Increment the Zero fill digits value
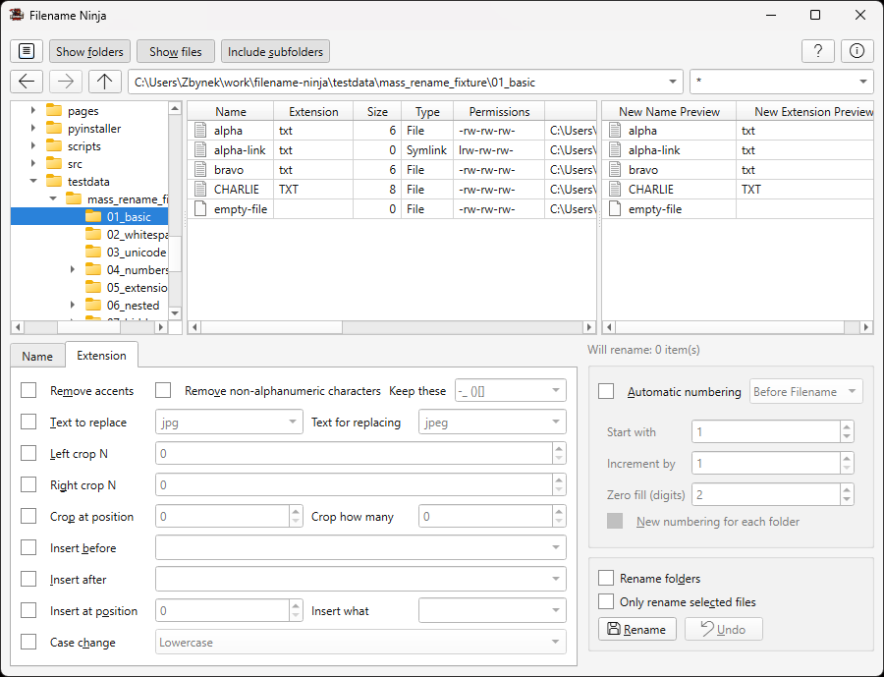Viewport: 884px width, 677px height. 847,489
